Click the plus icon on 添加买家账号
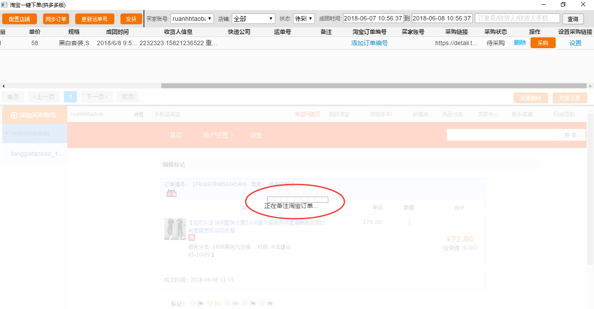 (x=14, y=115)
